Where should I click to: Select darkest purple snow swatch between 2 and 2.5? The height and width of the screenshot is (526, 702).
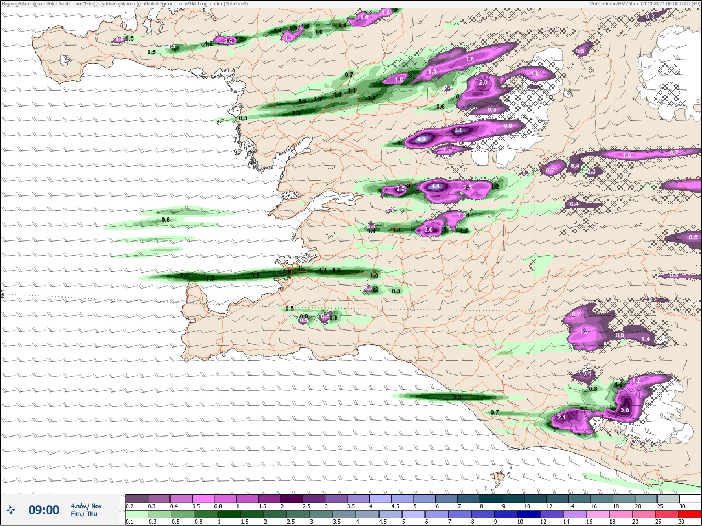[x=292, y=499]
